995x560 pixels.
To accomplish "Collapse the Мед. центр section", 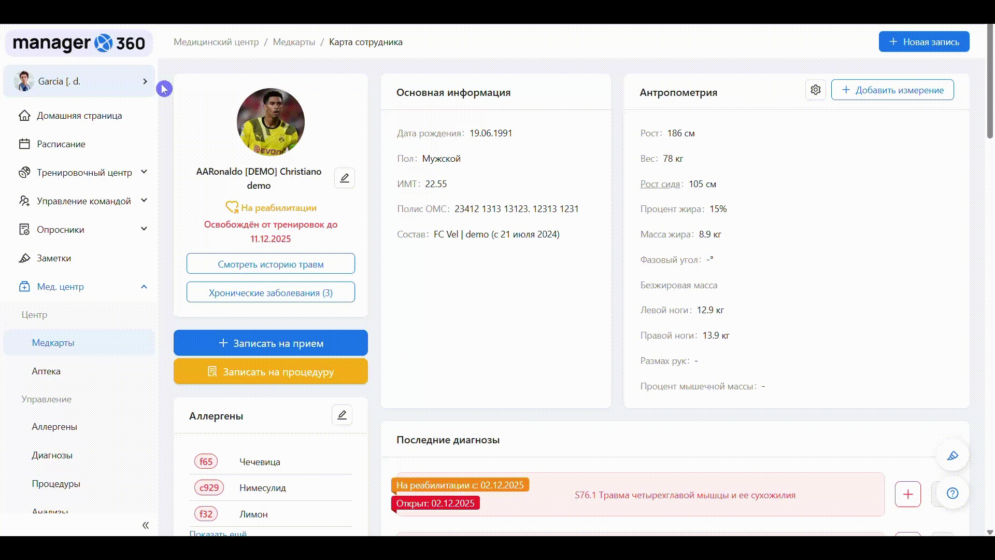I will click(144, 287).
